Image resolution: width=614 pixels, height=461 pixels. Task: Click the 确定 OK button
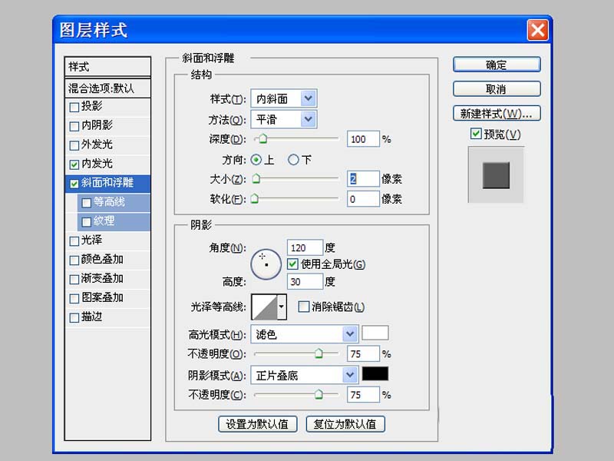pos(497,65)
